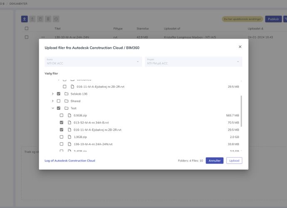Click the upload icon in the documents toolbar
287x208 pixels.
pos(25,19)
